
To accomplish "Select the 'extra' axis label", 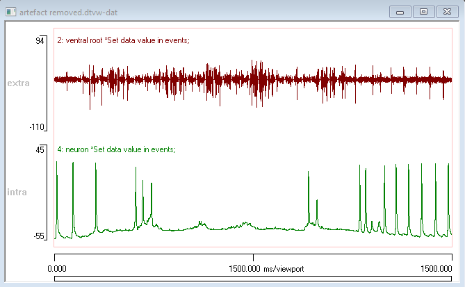I will (17, 83).
